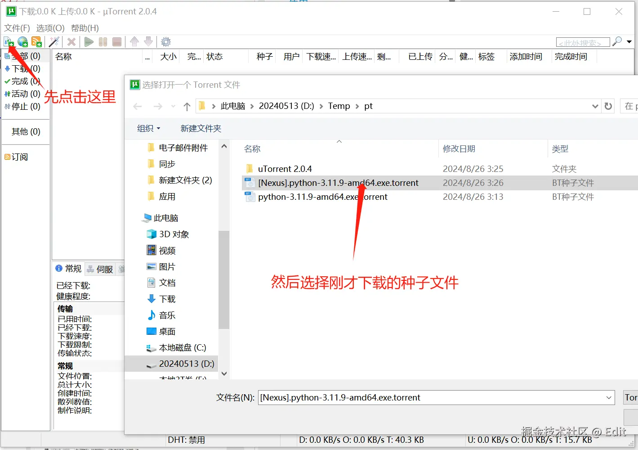Viewport: 638px width, 450px height.
Task: Click the Pause torrent toolbar icon
Action: (103, 42)
